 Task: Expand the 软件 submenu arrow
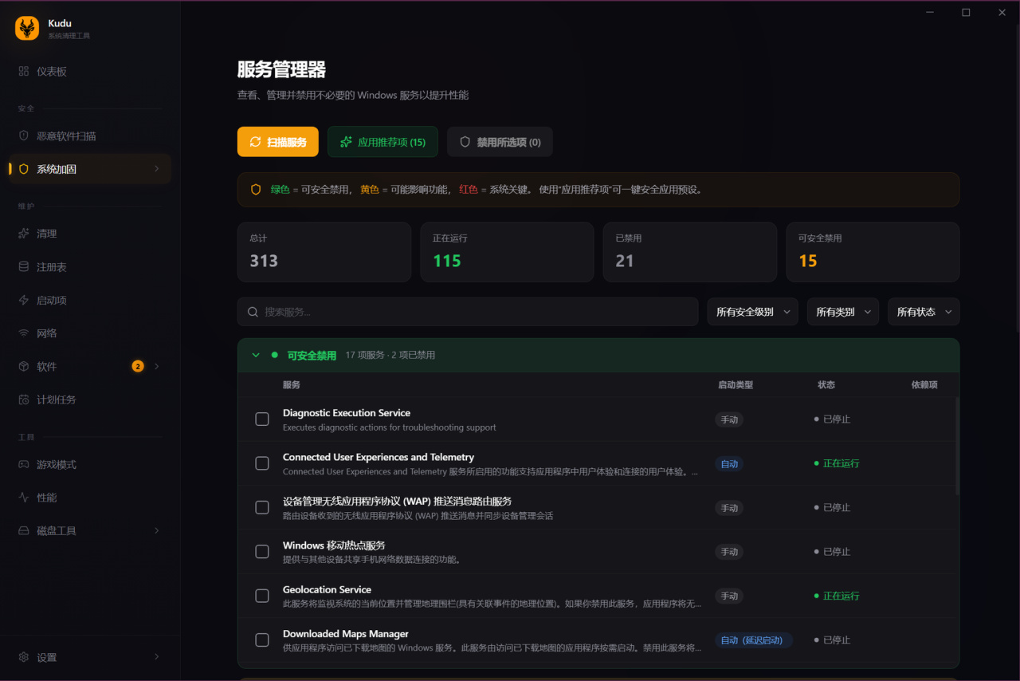156,366
